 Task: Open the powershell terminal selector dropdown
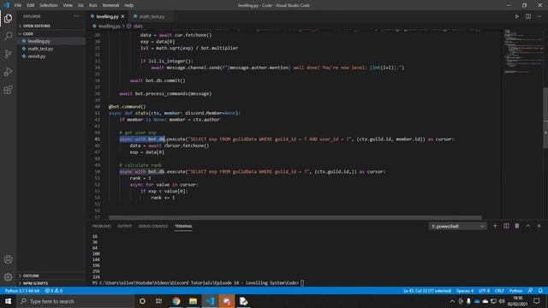[457, 226]
